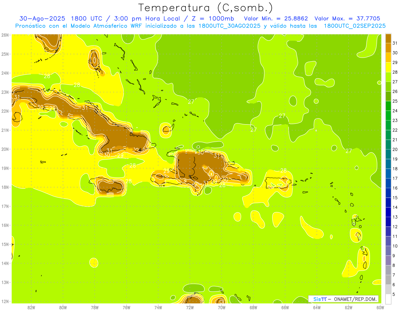The image size is (404, 312).
Task: Click legend value 25 on the color scale
Action: (x=395, y=101)
